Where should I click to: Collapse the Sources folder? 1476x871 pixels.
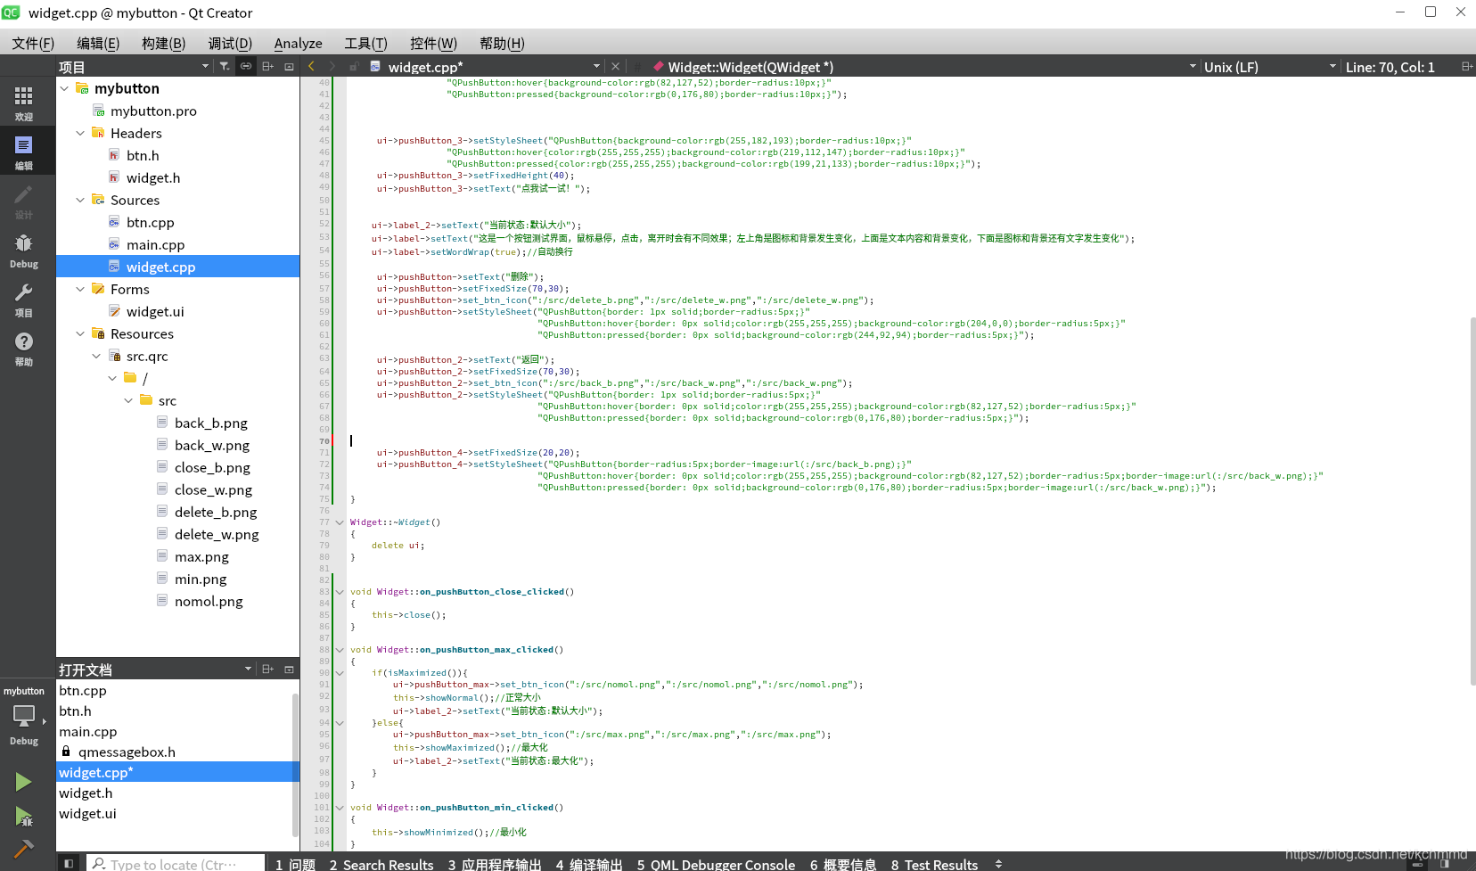[80, 200]
